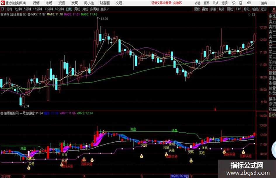Screen dimensions: 276x178
Task: Click the 9.34 low price marker
Action: (x=26, y=106)
